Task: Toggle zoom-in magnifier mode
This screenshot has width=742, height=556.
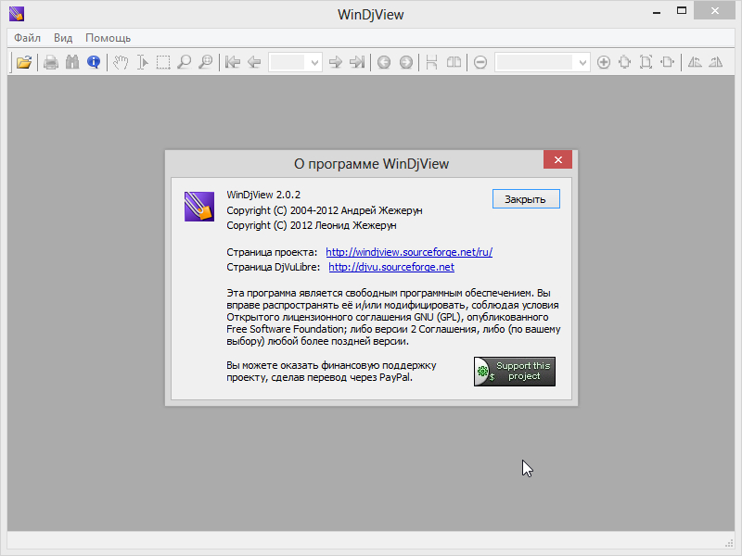Action: pyautogui.click(x=185, y=62)
